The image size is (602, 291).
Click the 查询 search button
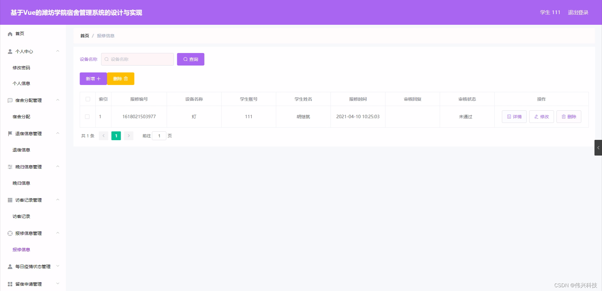[x=190, y=59]
